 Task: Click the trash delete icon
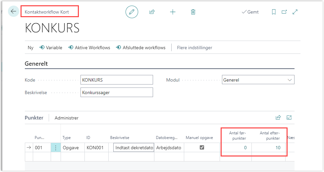(193, 12)
